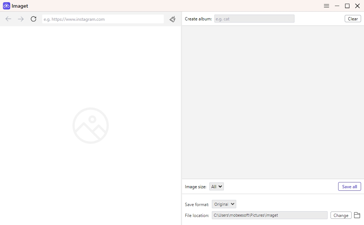Viewport: 364px width, 225px height.
Task: Refresh the current page
Action: coord(33,19)
